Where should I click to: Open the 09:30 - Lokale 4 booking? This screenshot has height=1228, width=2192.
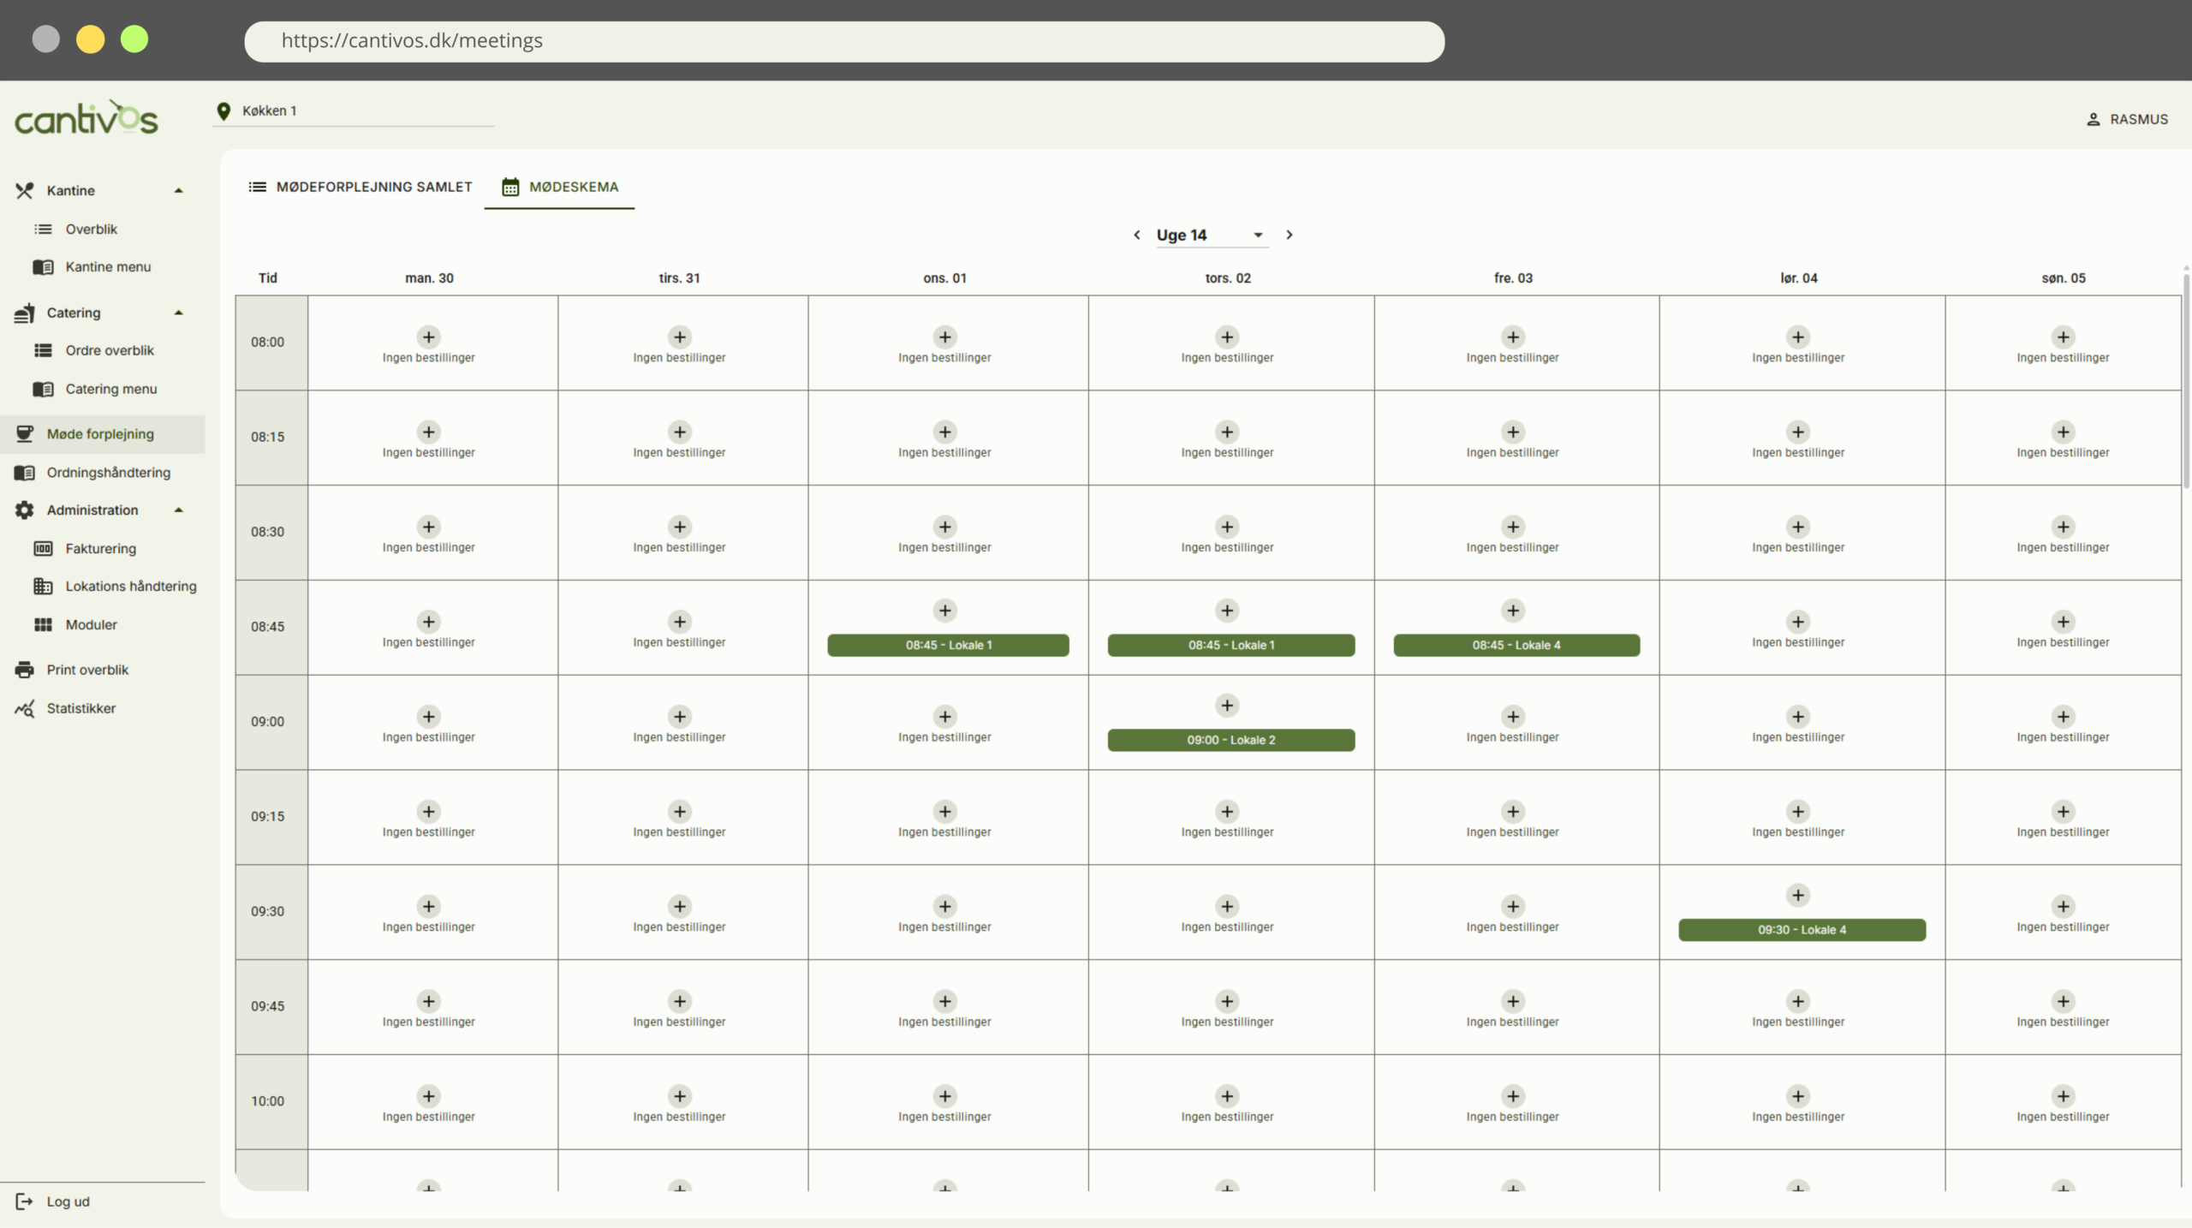coord(1802,930)
